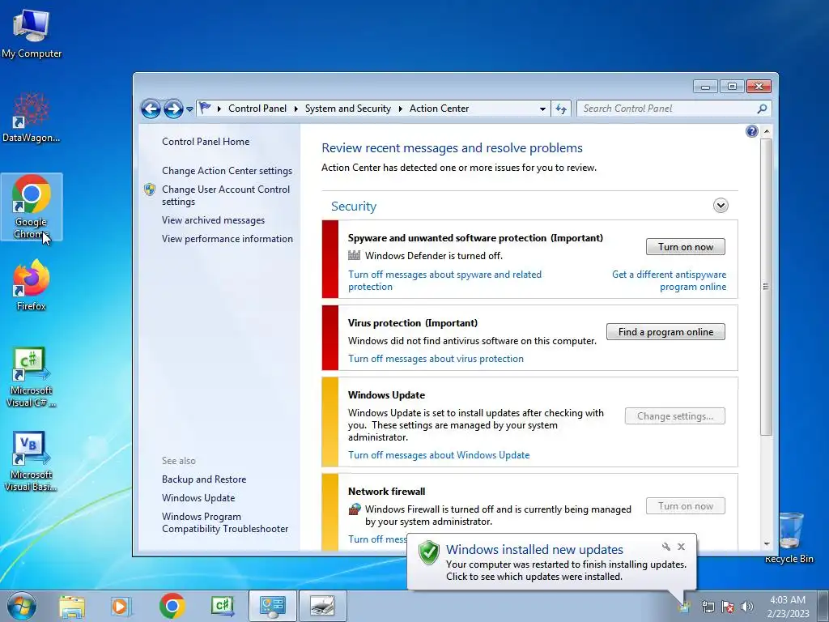Open the address bar history dropdown

(542, 109)
